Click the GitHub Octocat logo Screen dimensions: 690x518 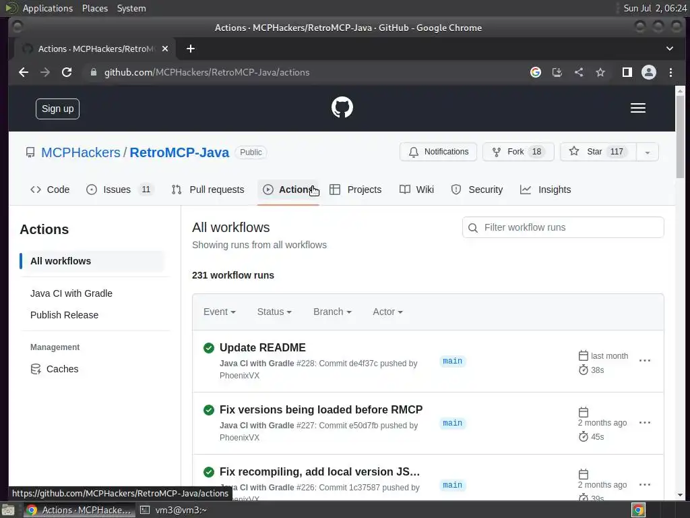click(x=342, y=107)
